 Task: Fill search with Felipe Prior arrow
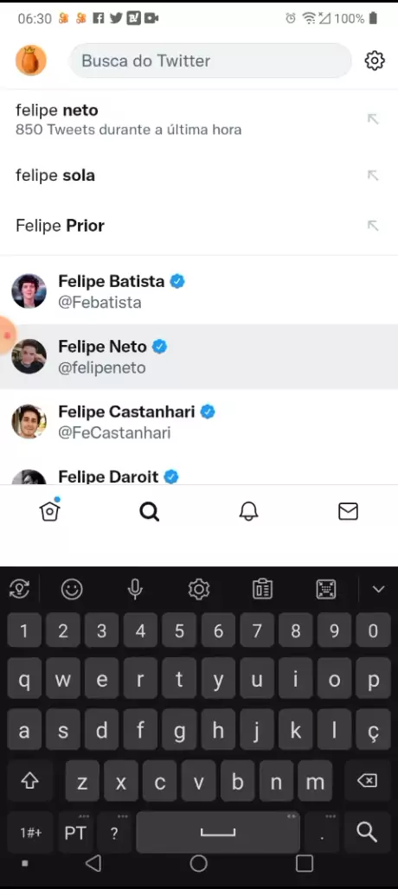point(373,226)
